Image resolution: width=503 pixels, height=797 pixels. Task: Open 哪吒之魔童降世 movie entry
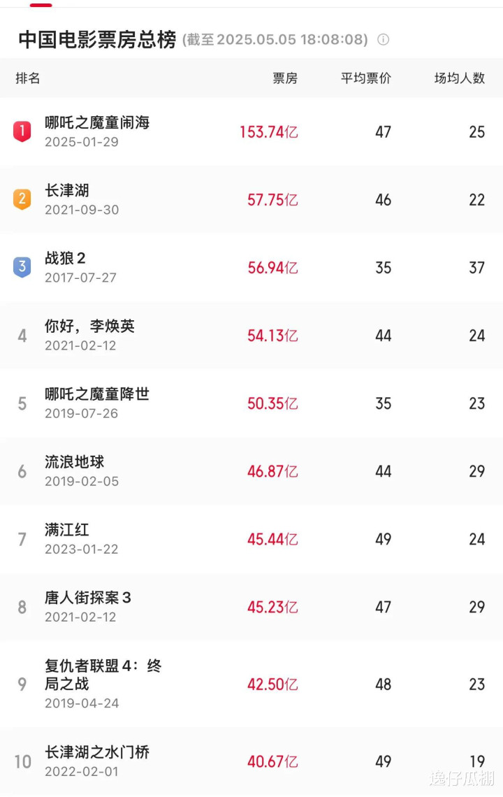coord(251,403)
